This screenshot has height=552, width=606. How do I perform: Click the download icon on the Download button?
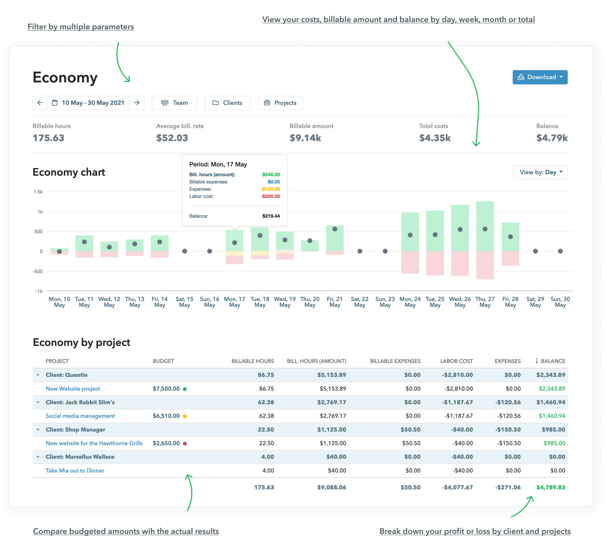(x=521, y=77)
